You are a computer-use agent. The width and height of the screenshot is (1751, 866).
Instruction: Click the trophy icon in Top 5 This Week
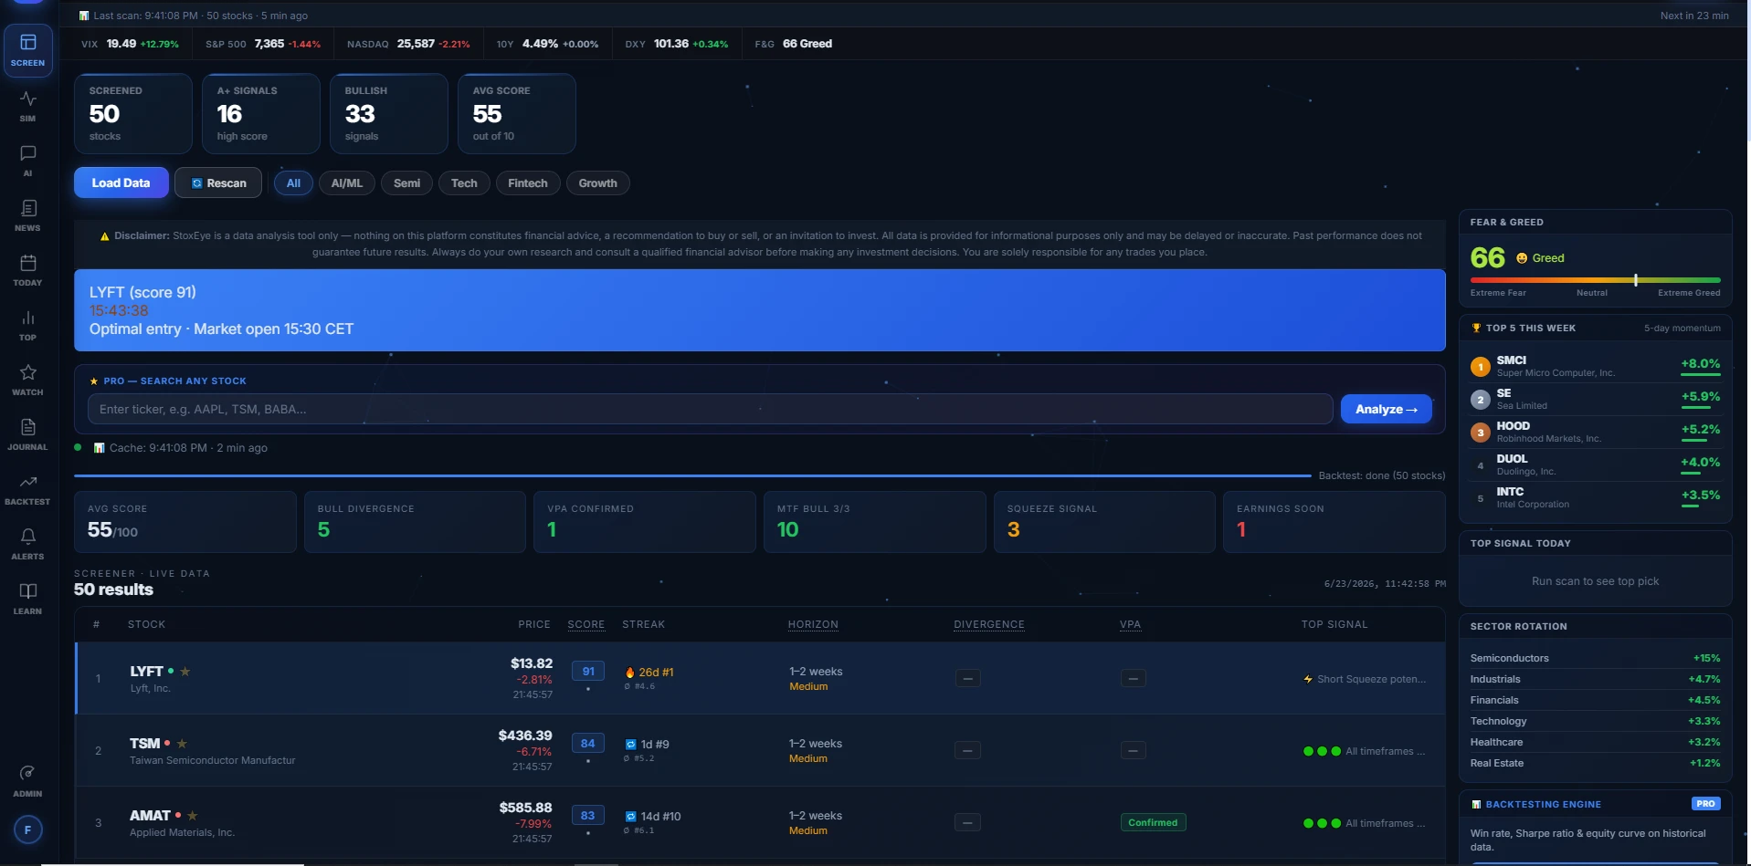(1476, 328)
